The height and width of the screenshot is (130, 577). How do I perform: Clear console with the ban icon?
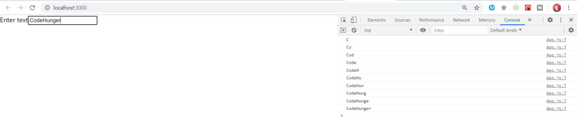[354, 30]
